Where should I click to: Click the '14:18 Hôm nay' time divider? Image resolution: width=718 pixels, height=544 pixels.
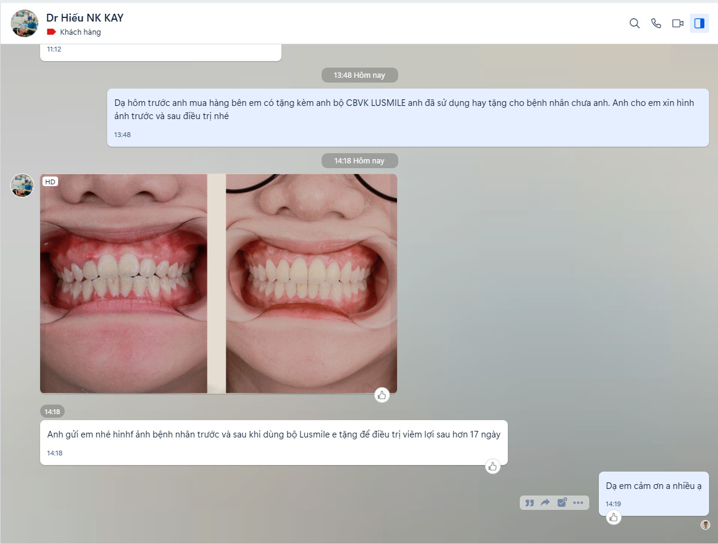[359, 161]
